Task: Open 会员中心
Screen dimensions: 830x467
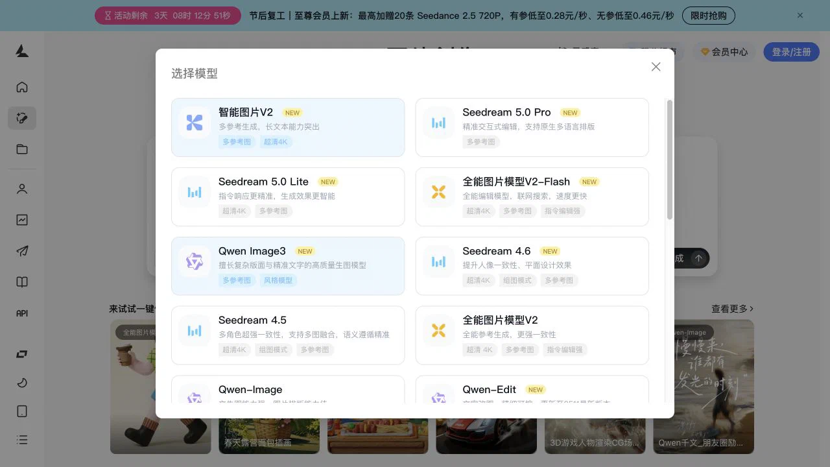Action: [724, 52]
